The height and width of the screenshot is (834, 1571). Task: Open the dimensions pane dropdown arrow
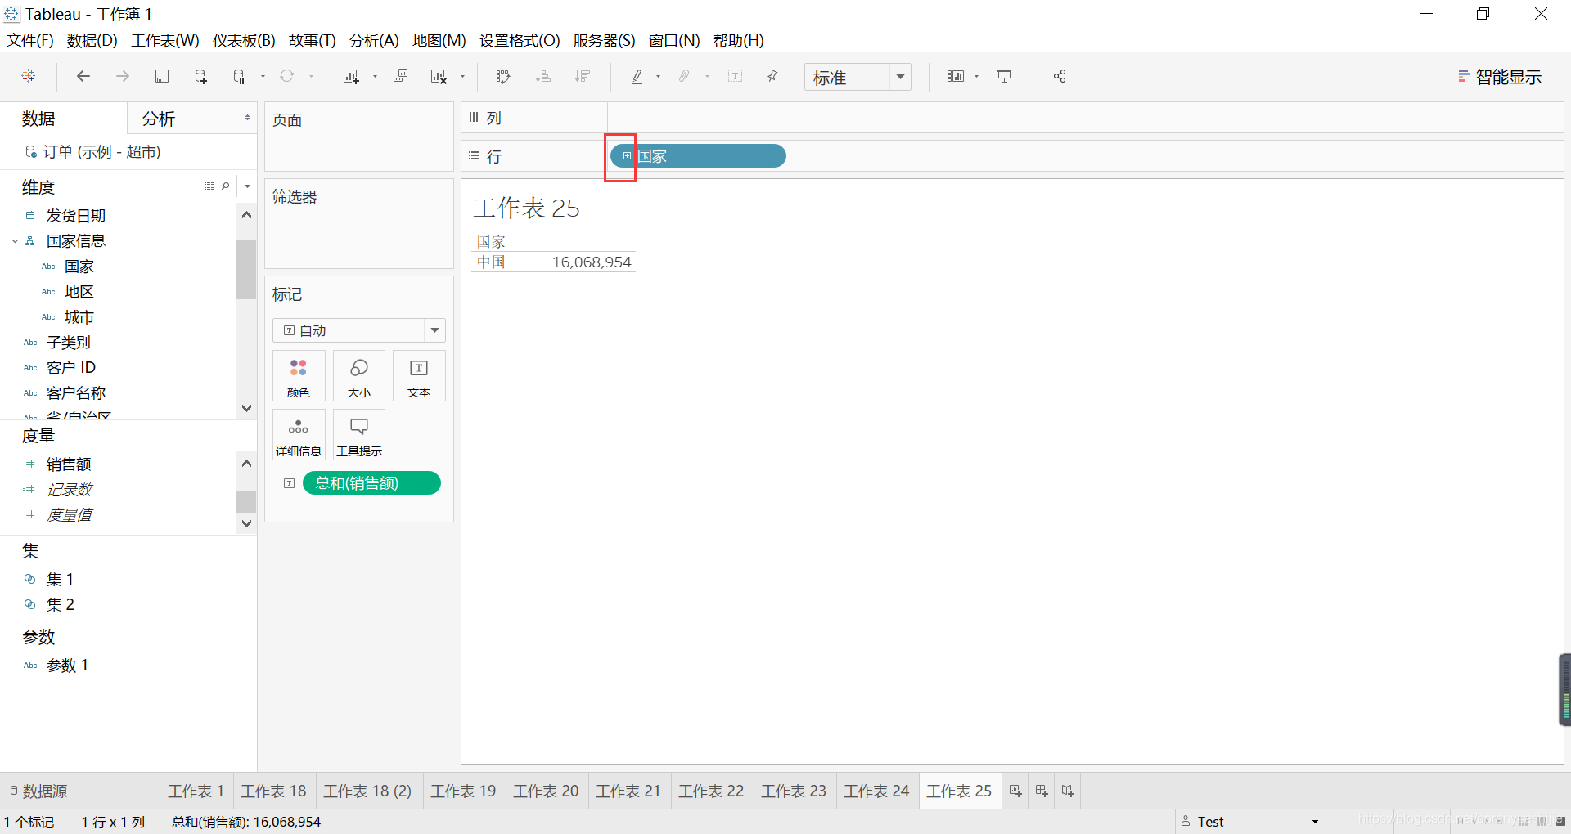click(247, 186)
